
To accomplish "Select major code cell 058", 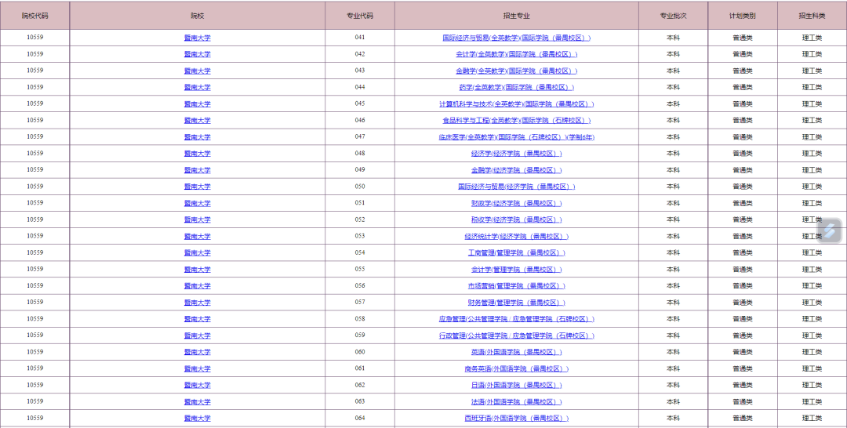I will (360, 319).
